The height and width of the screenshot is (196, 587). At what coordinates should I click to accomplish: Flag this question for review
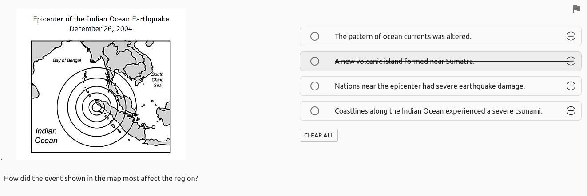pos(576,9)
